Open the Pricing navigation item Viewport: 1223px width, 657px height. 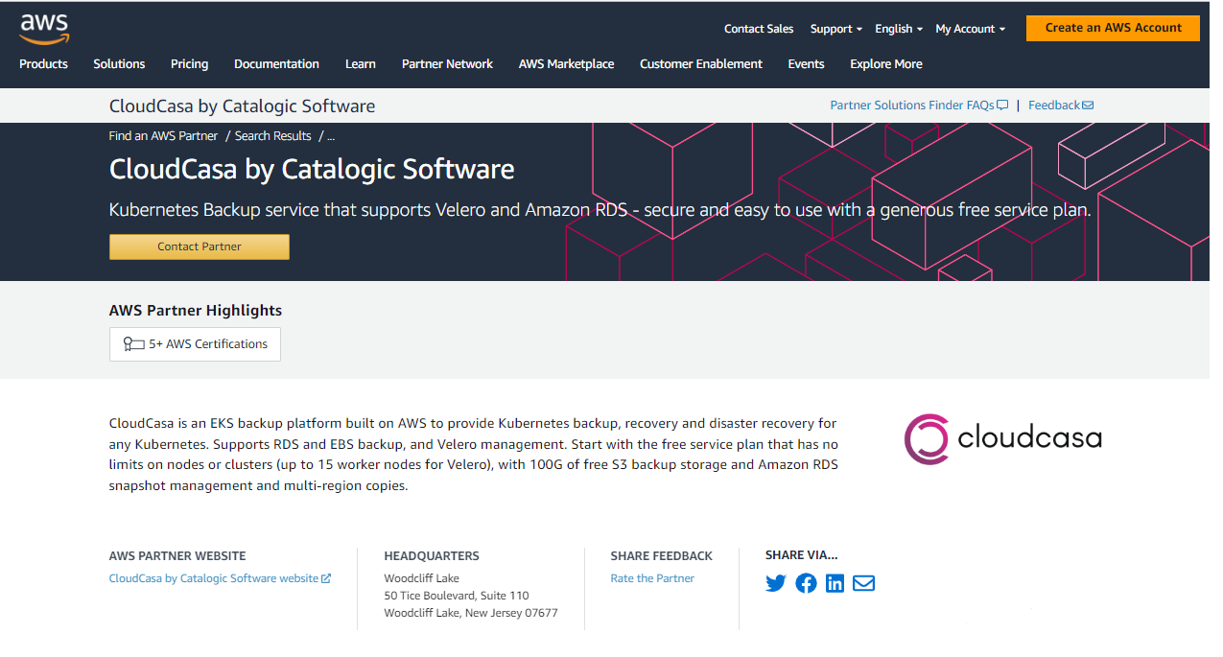[189, 63]
